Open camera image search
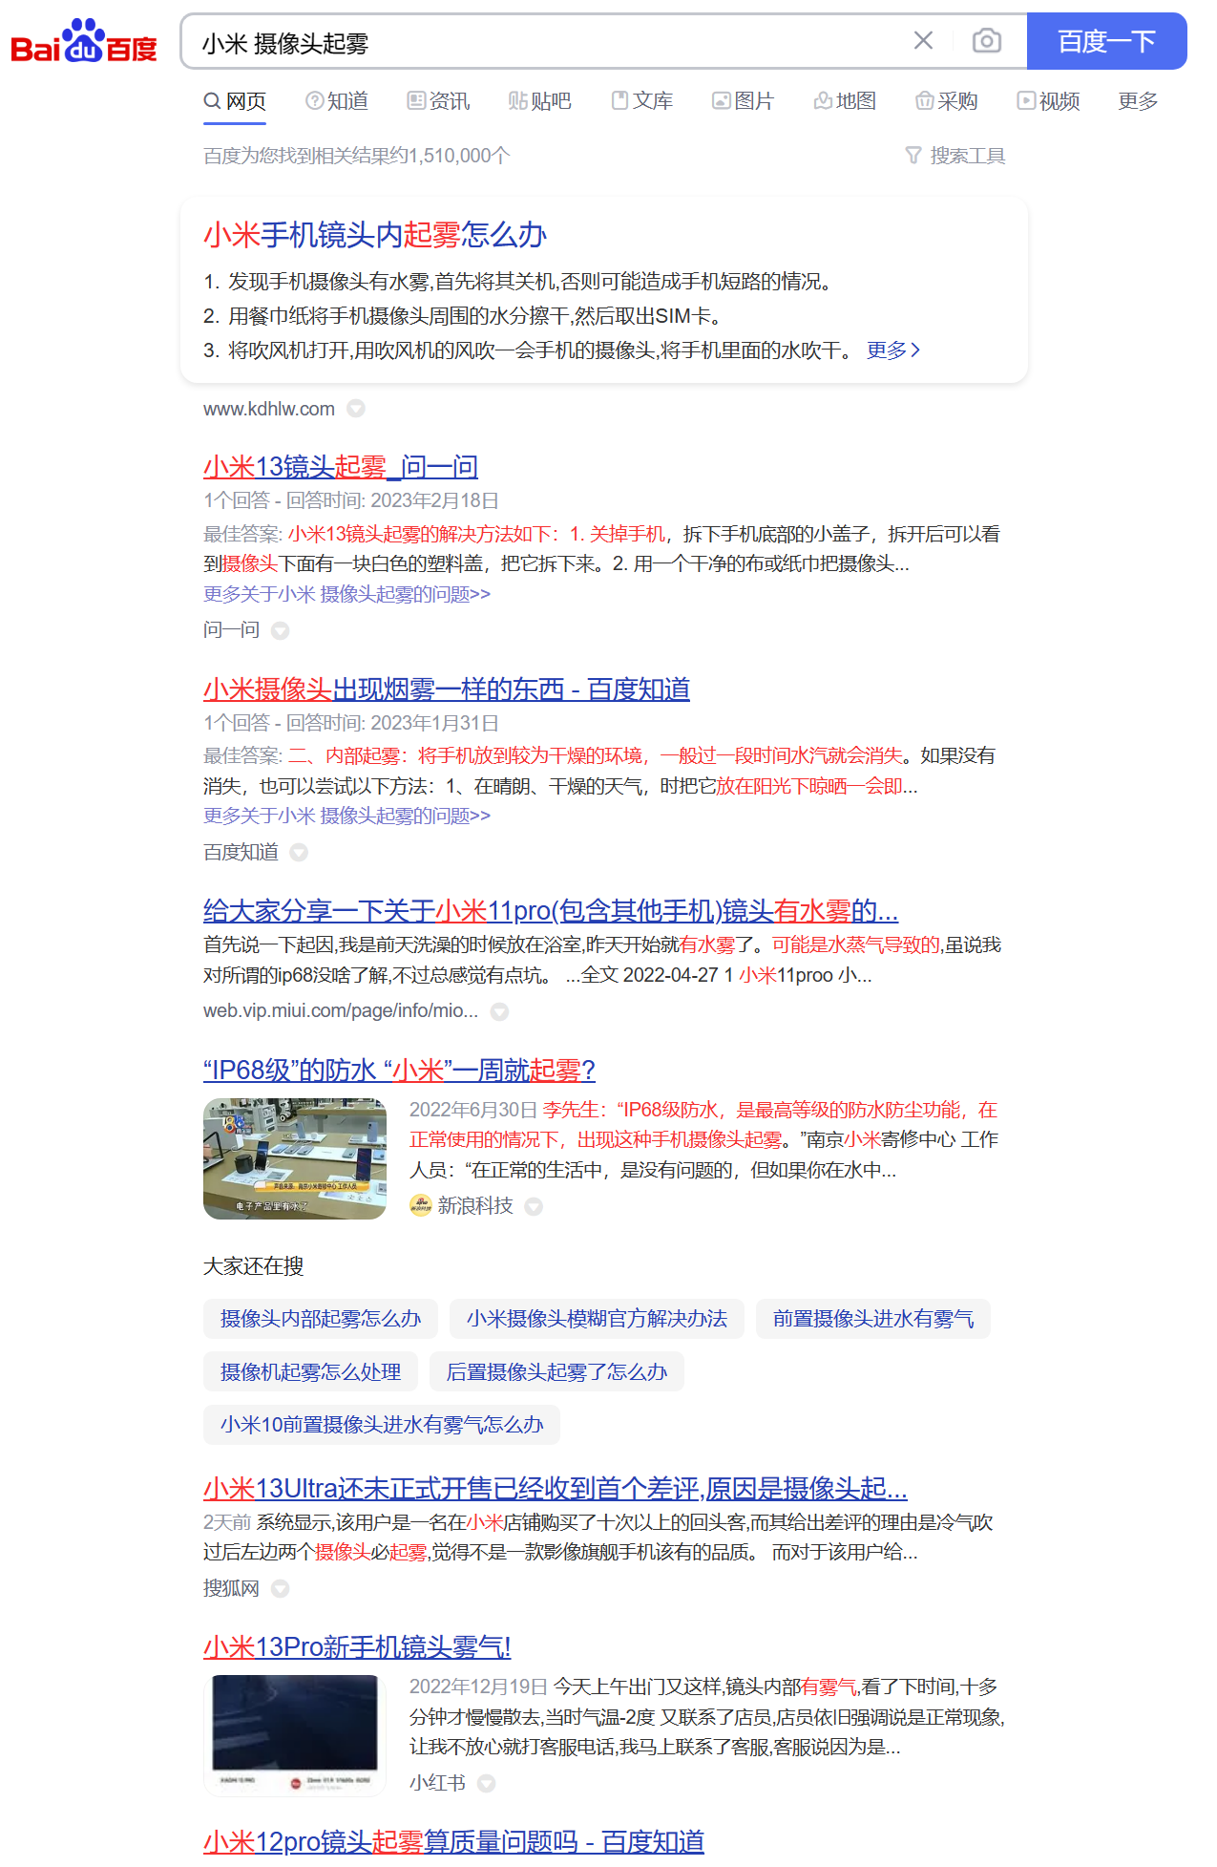1217x1867 pixels. tap(986, 41)
